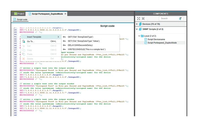Expand the Devices (78 of 78) node
The height and width of the screenshot is (127, 198).
[x=137, y=24]
